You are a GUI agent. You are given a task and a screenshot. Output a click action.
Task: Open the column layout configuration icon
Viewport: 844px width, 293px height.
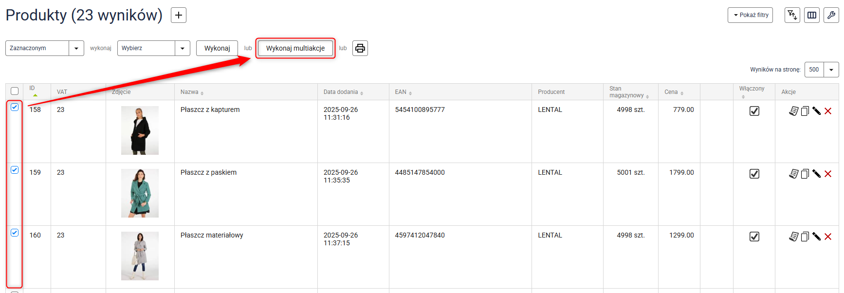[x=812, y=15]
